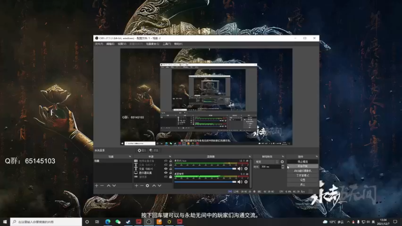
Task: Open Edit menu (编辑)
Action: tap(110, 44)
